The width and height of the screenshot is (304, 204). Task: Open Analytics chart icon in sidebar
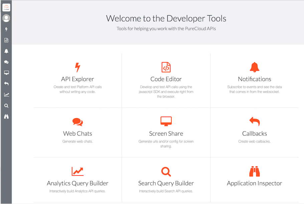6,95
